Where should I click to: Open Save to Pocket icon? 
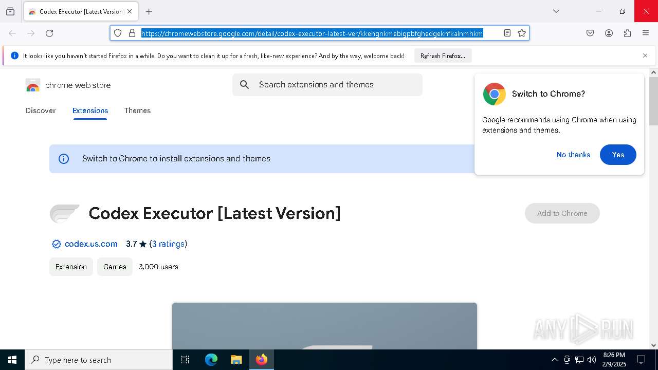point(590,33)
